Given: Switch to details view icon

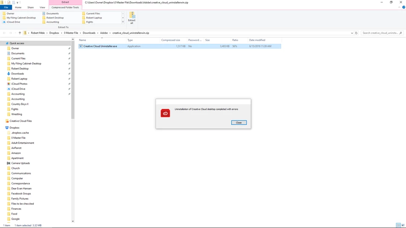Looking at the screenshot, I should [x=398, y=225].
